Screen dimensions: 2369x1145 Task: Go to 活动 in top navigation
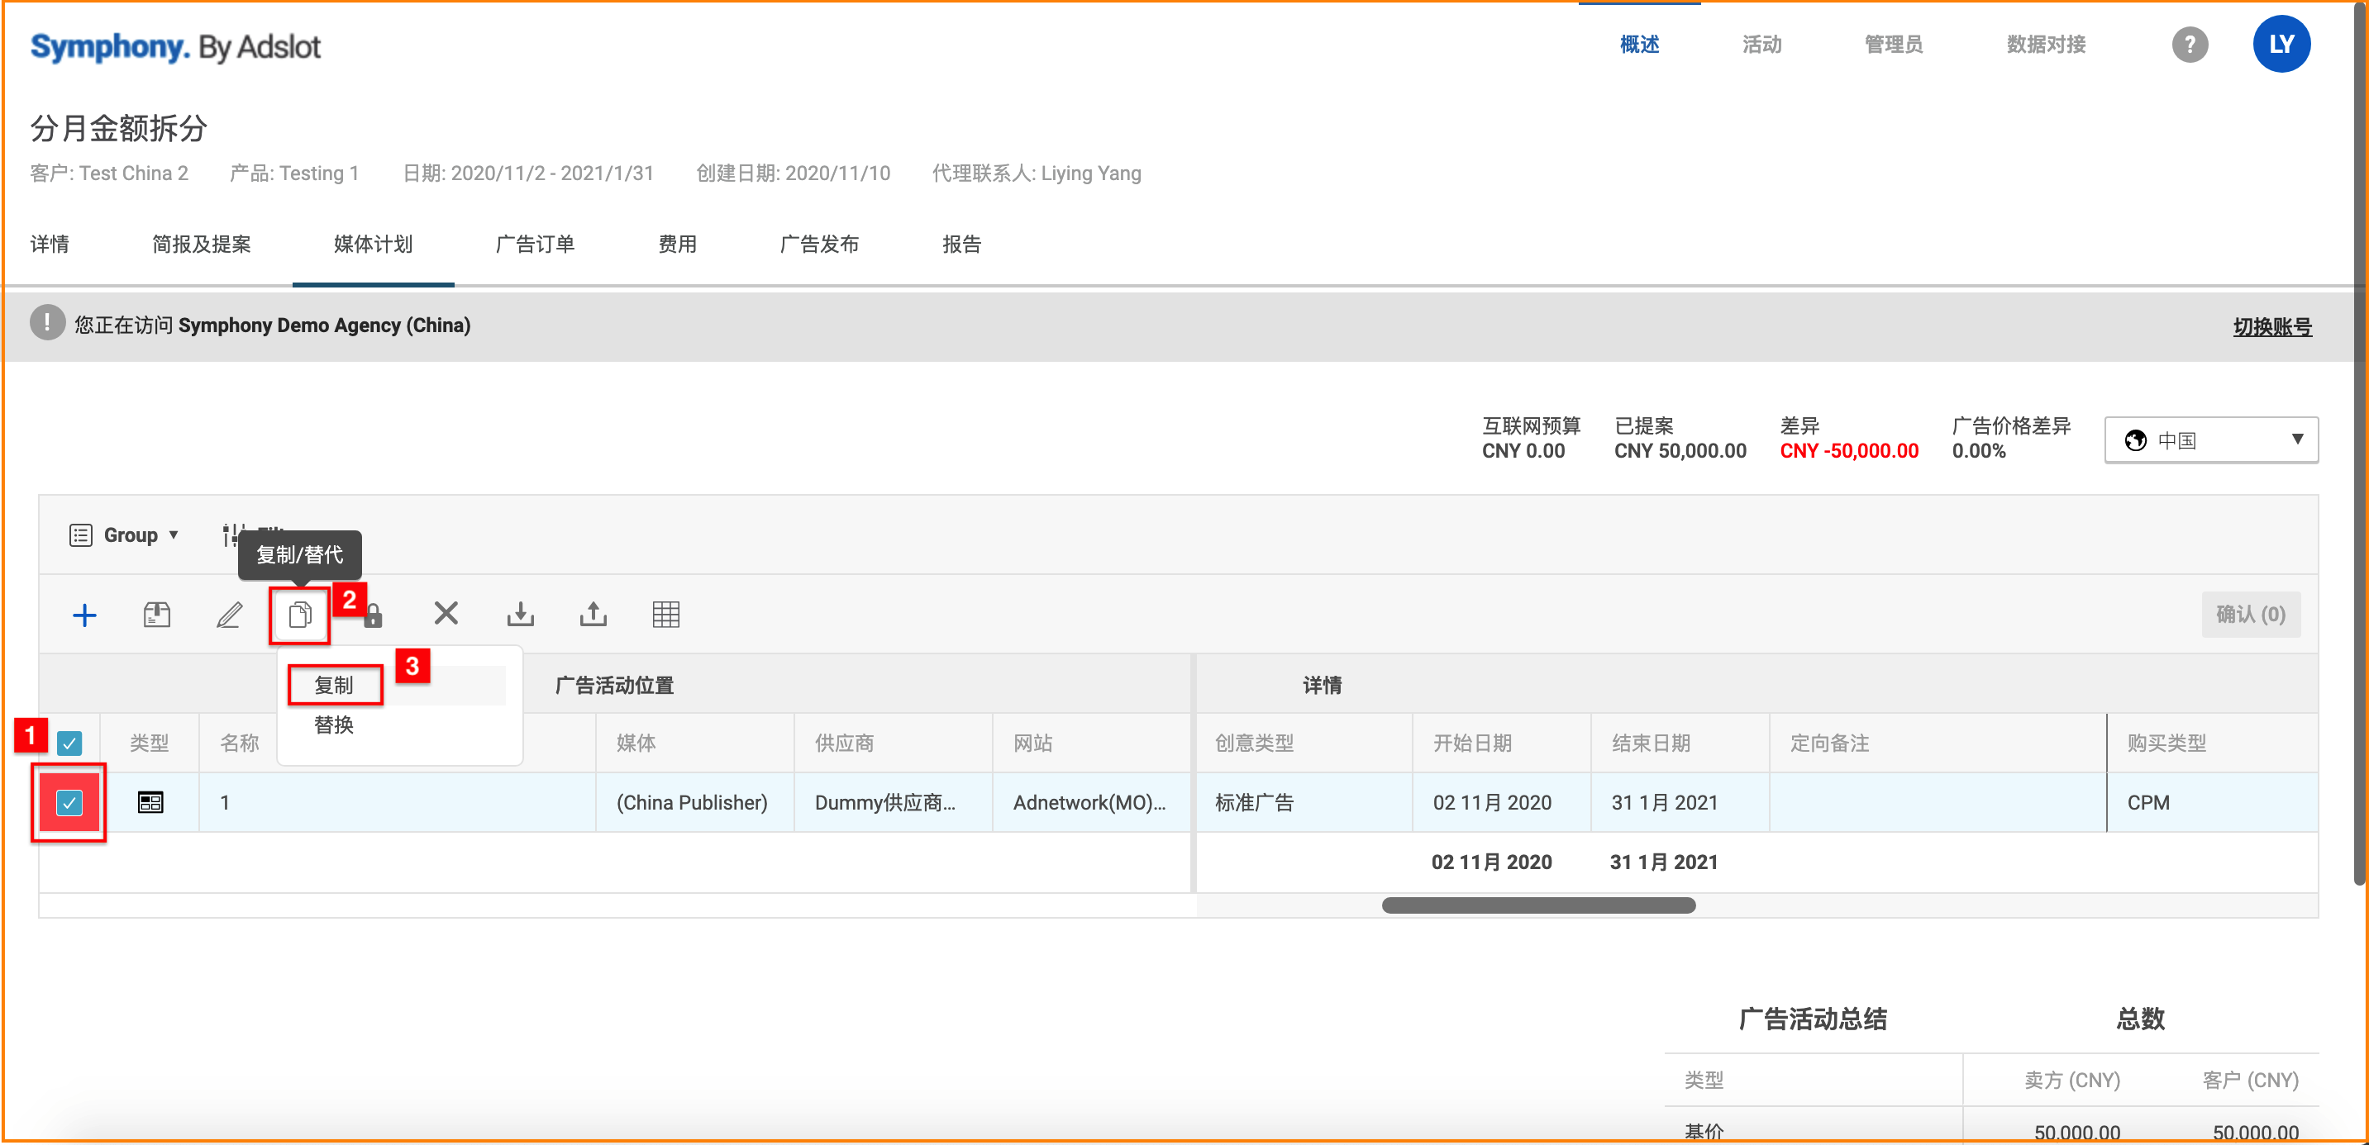coord(1762,44)
